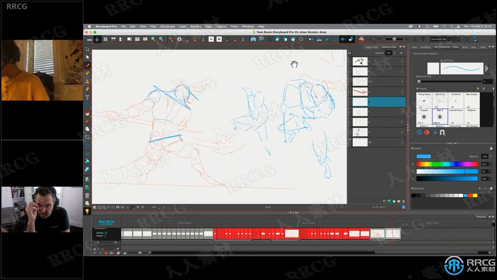The image size is (497, 280).
Task: Click the trash can icon in left toolbar
Action: click(87, 195)
